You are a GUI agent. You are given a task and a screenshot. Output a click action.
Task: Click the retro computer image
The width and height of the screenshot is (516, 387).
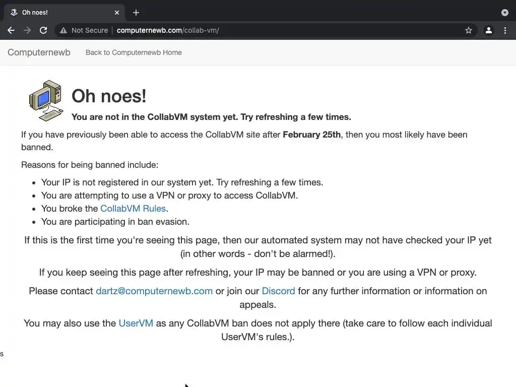click(46, 100)
